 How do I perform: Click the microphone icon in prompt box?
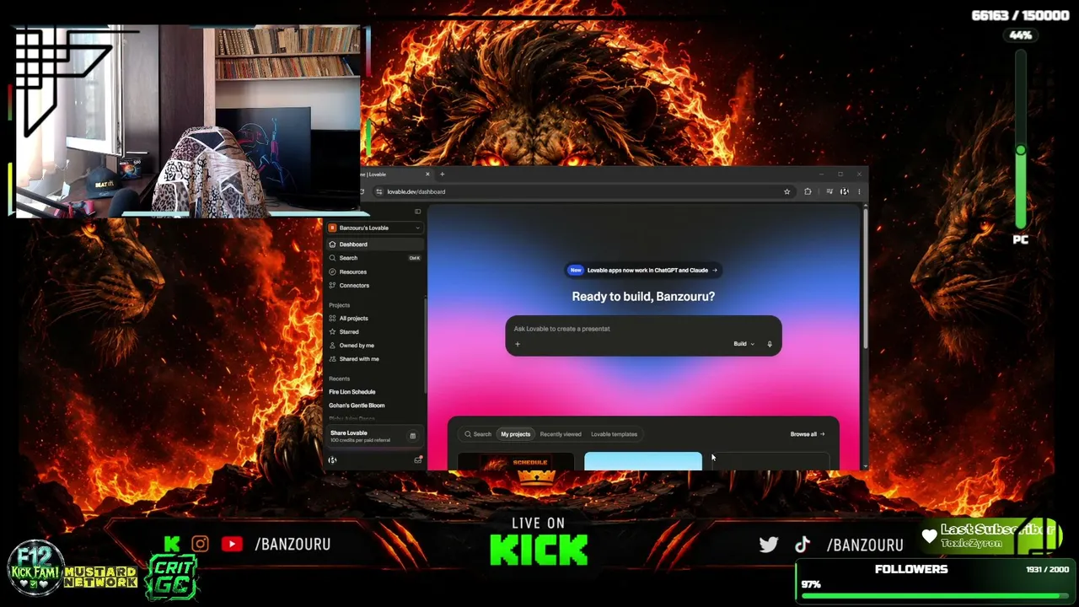pos(770,344)
